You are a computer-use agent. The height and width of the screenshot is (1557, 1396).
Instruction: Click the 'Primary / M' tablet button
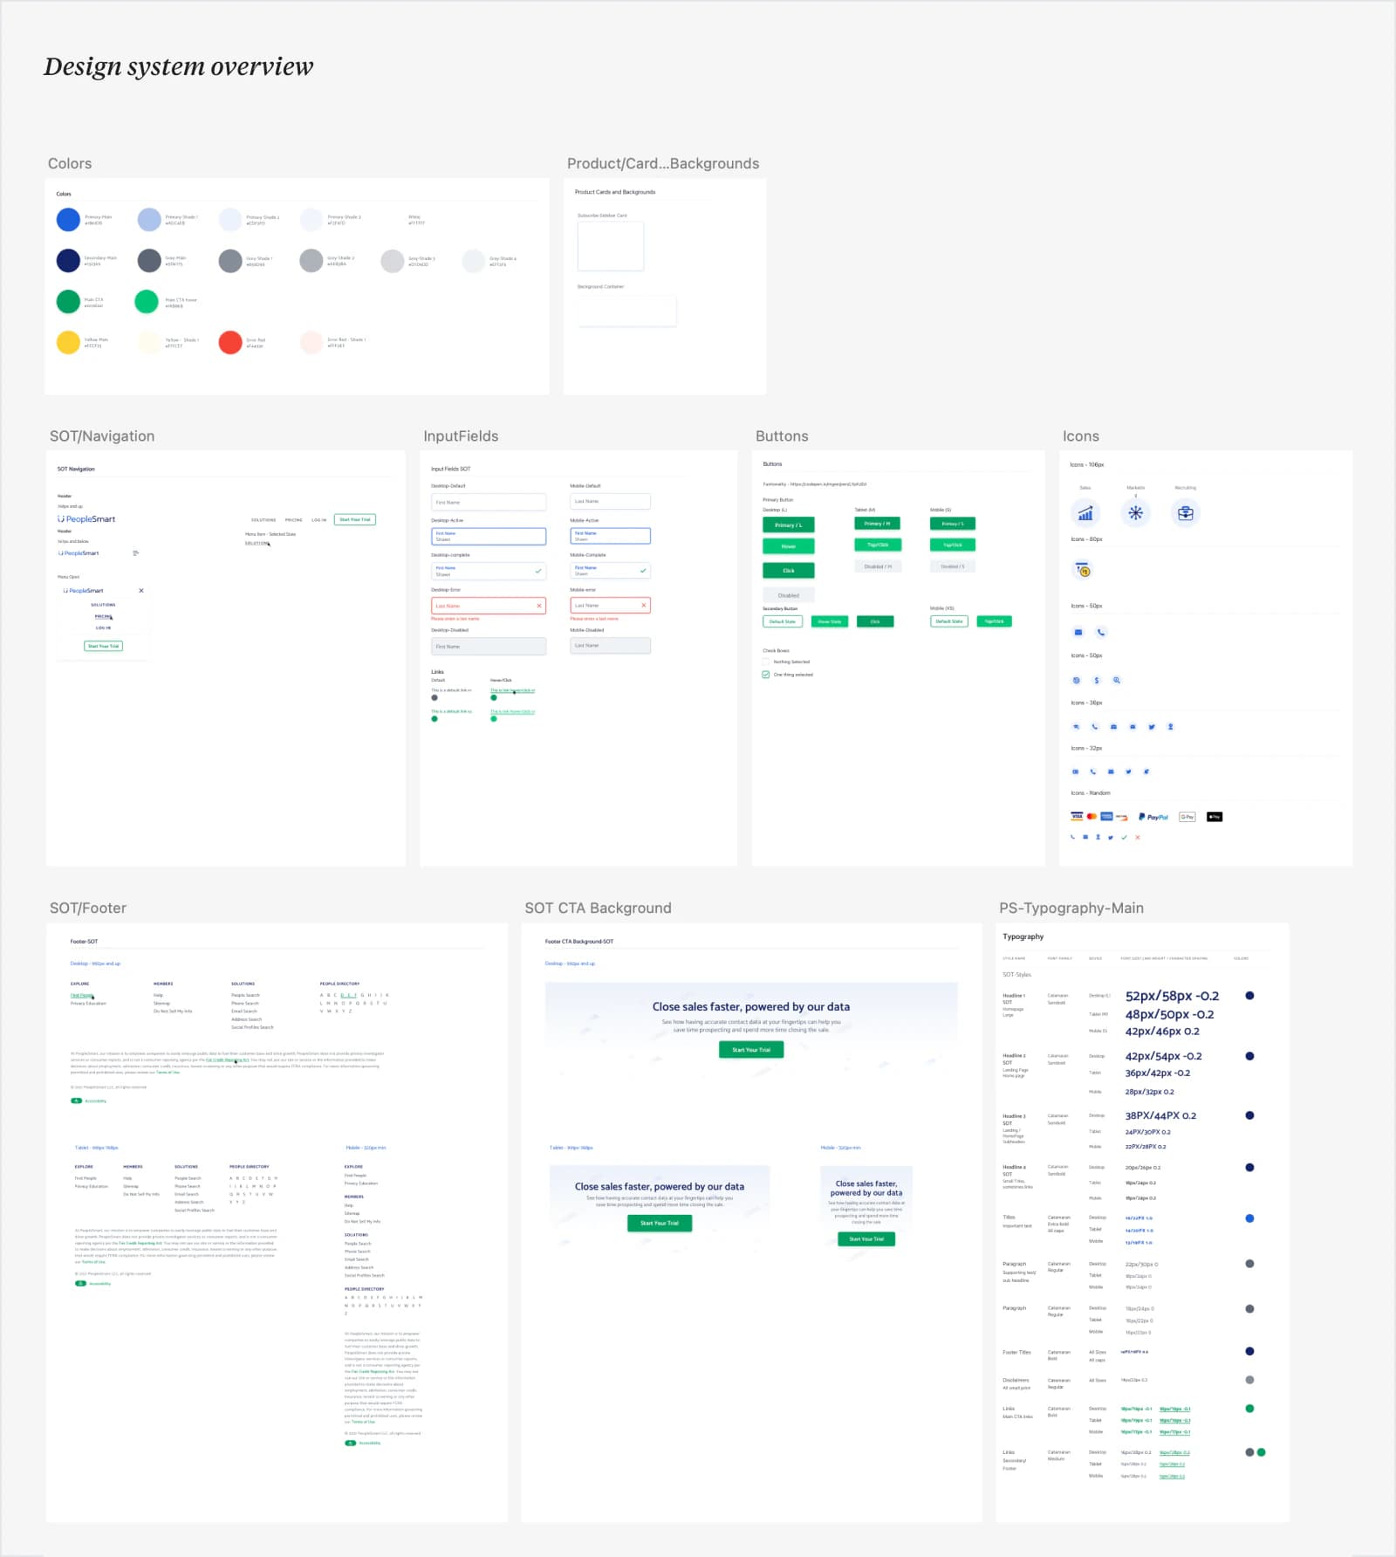coord(878,524)
